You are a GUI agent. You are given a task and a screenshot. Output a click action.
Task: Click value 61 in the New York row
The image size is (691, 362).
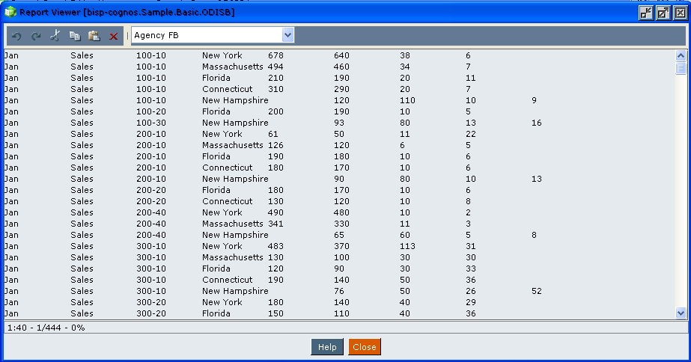pos(273,134)
